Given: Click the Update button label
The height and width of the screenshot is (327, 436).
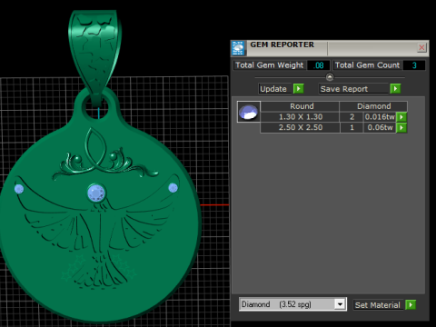Looking at the screenshot, I should coord(275,89).
